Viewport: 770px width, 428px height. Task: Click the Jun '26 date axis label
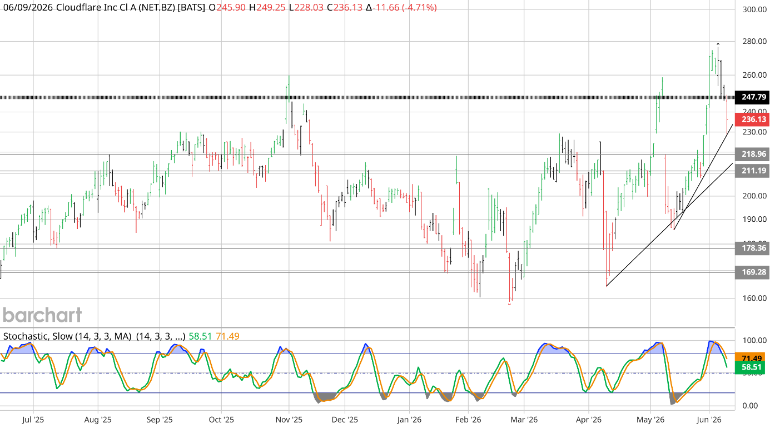(x=709, y=420)
